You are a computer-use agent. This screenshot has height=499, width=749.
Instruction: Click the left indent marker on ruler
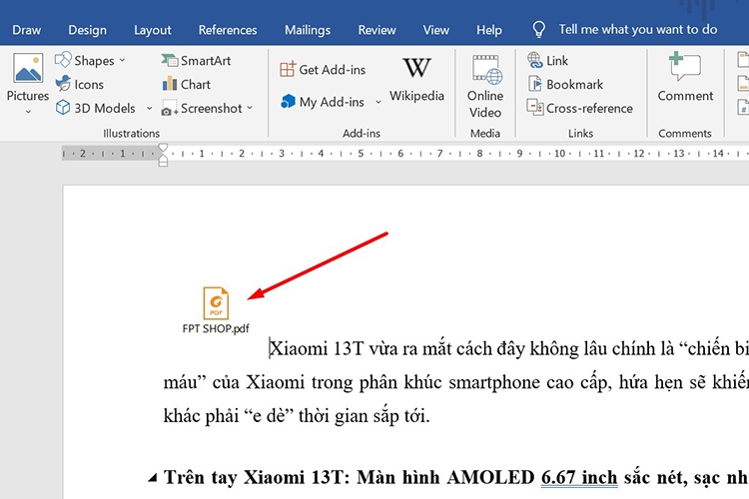click(x=163, y=164)
